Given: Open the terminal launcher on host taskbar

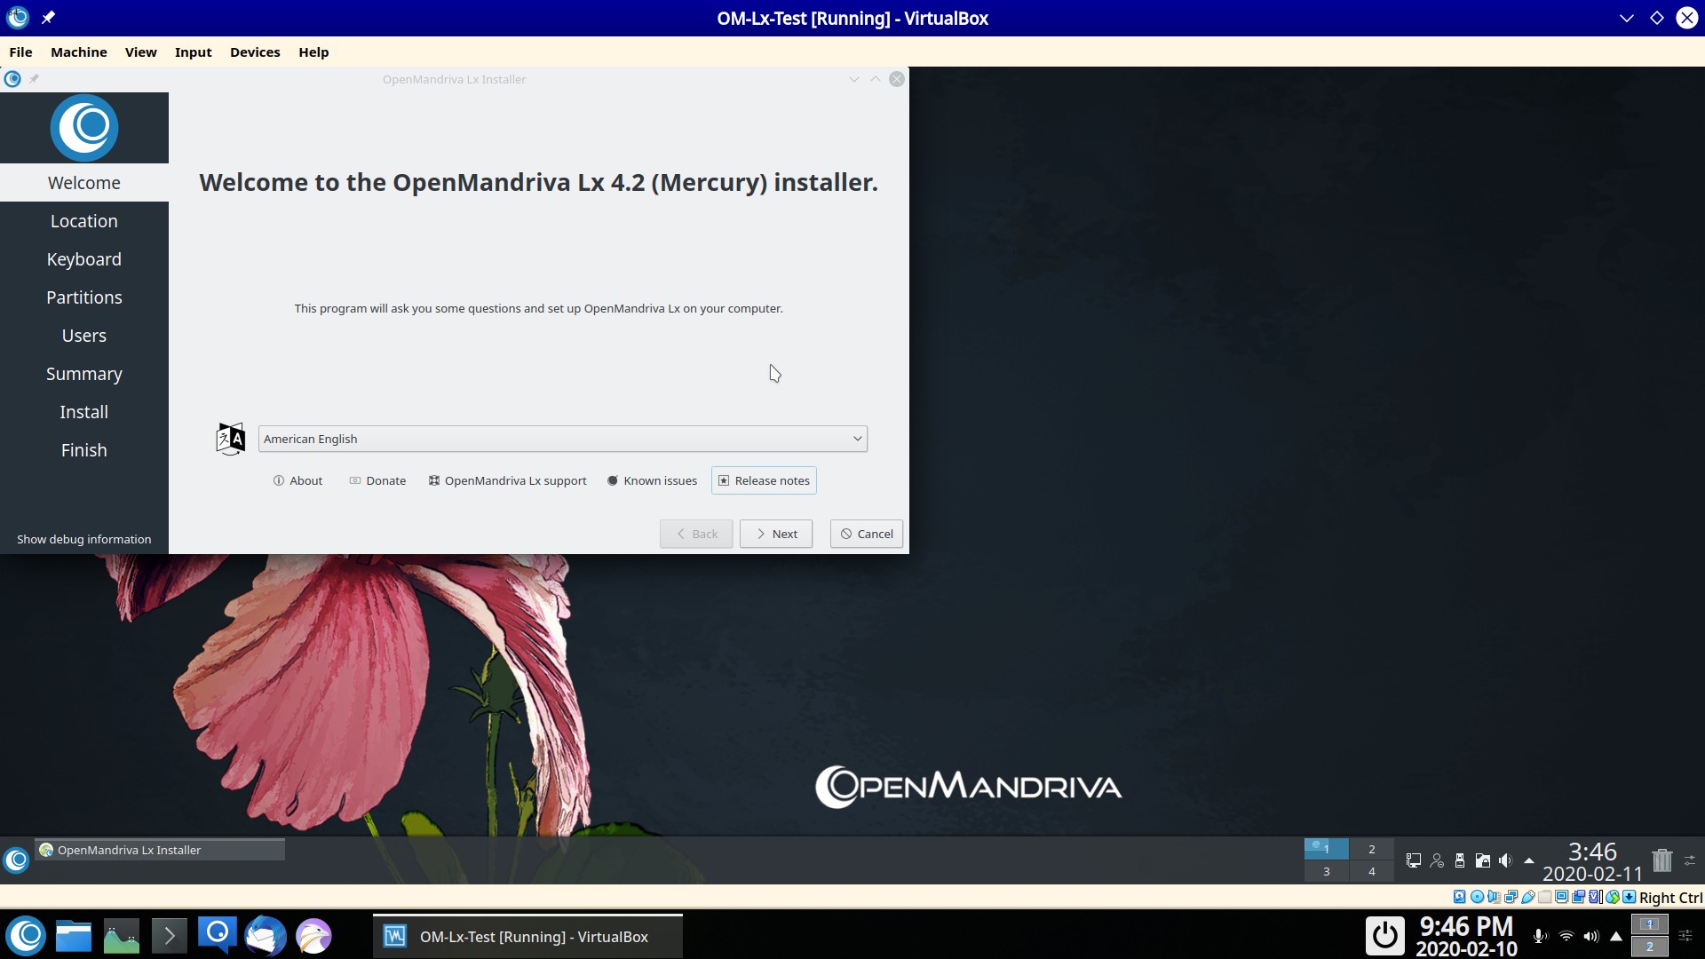Looking at the screenshot, I should [169, 936].
